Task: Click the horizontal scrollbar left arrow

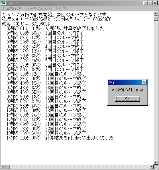Action: [3, 167]
